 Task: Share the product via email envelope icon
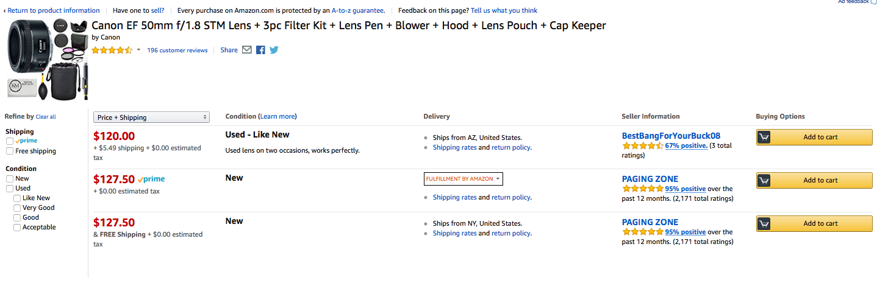point(247,50)
